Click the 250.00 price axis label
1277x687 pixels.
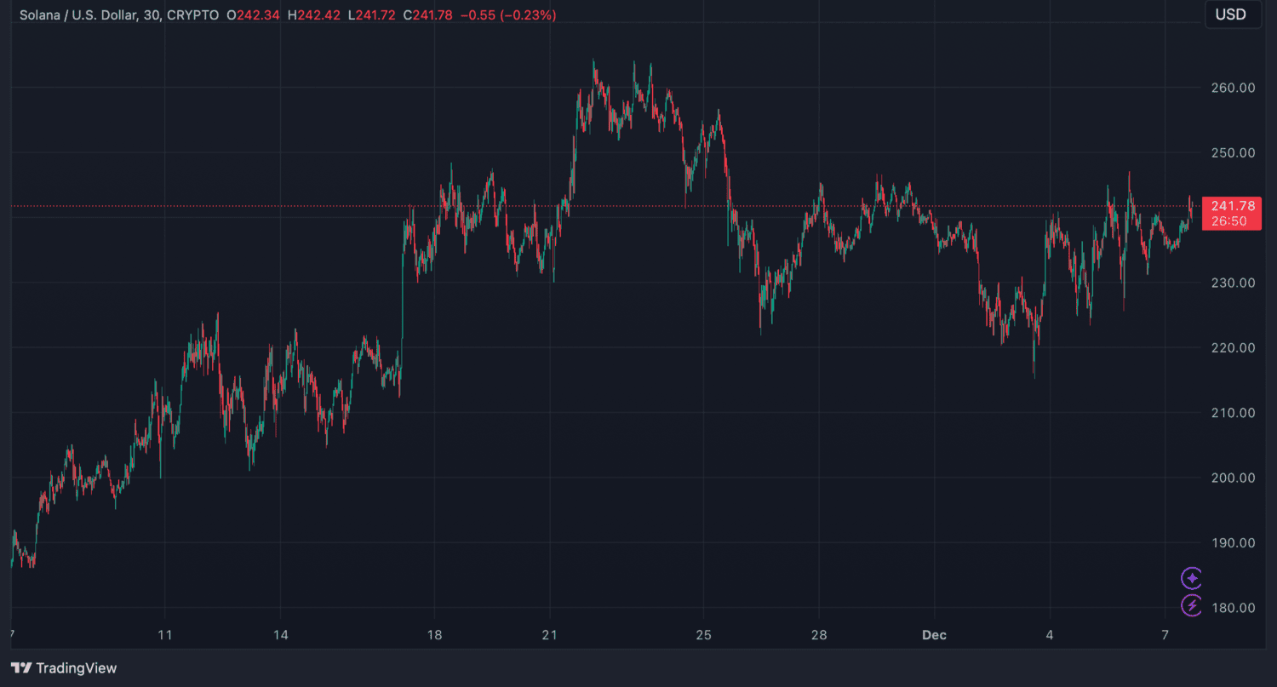click(x=1231, y=152)
